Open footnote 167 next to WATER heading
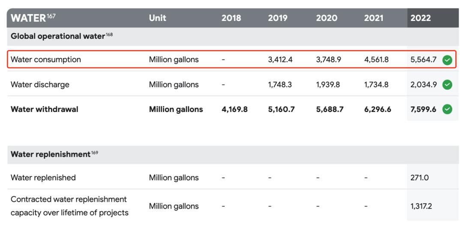 coord(51,16)
